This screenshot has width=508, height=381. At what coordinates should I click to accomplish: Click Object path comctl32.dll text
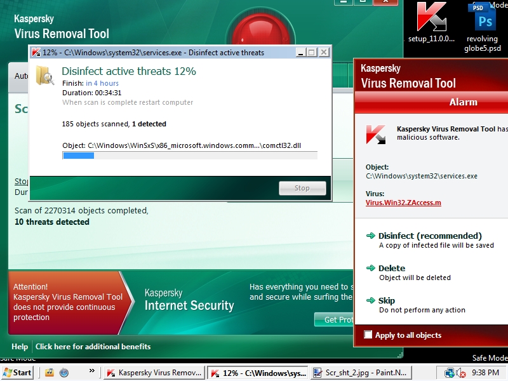[x=182, y=145]
